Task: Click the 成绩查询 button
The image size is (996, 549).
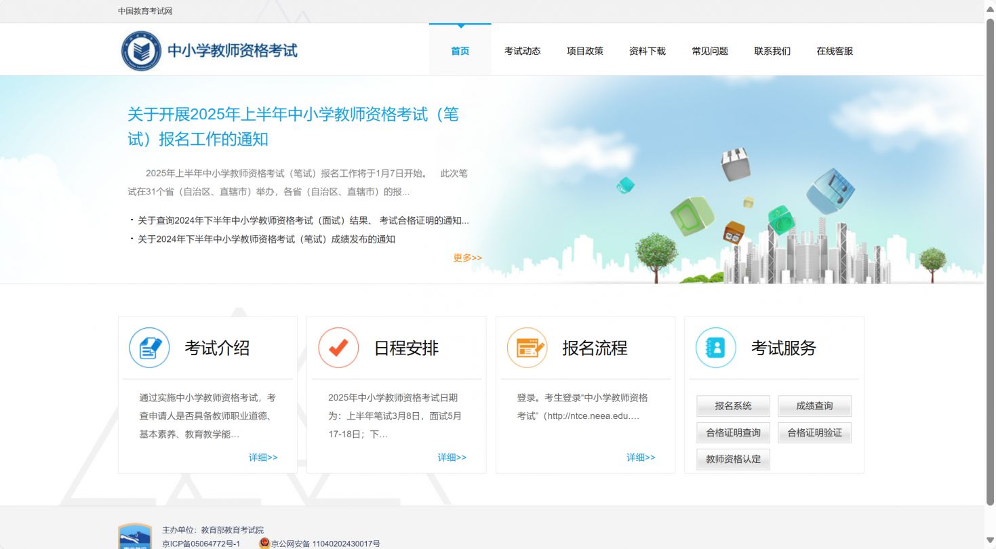Action: pos(814,406)
